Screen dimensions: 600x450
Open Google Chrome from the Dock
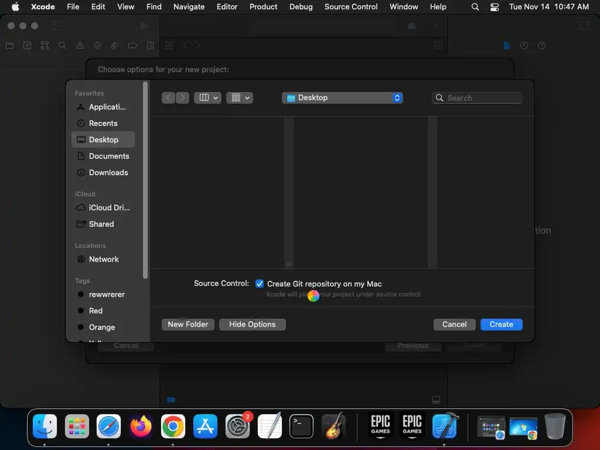[173, 426]
